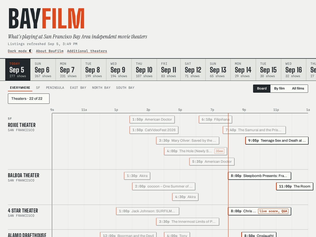The height and width of the screenshot is (237, 316).
Task: Select the Wed Sep 16 date tab
Action: [x=294, y=70]
